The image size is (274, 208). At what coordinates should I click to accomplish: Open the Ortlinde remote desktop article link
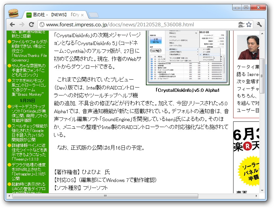pos(29,113)
